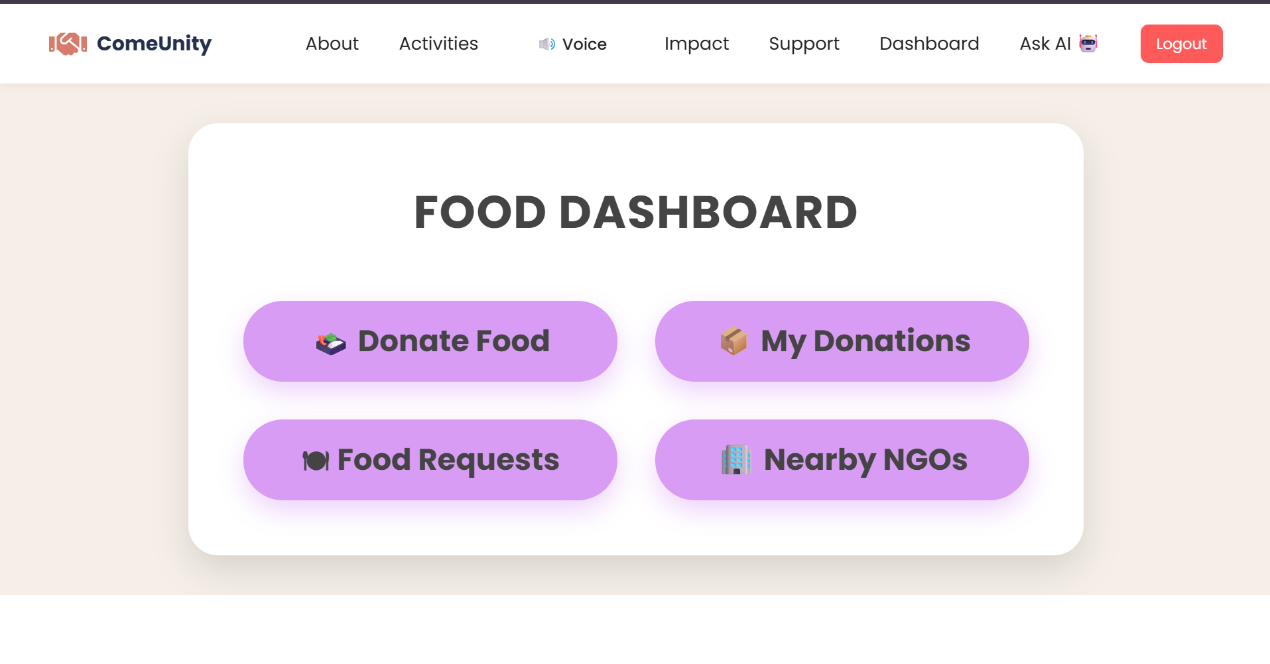
Task: Click the ComeUnity brand name text
Action: click(155, 44)
